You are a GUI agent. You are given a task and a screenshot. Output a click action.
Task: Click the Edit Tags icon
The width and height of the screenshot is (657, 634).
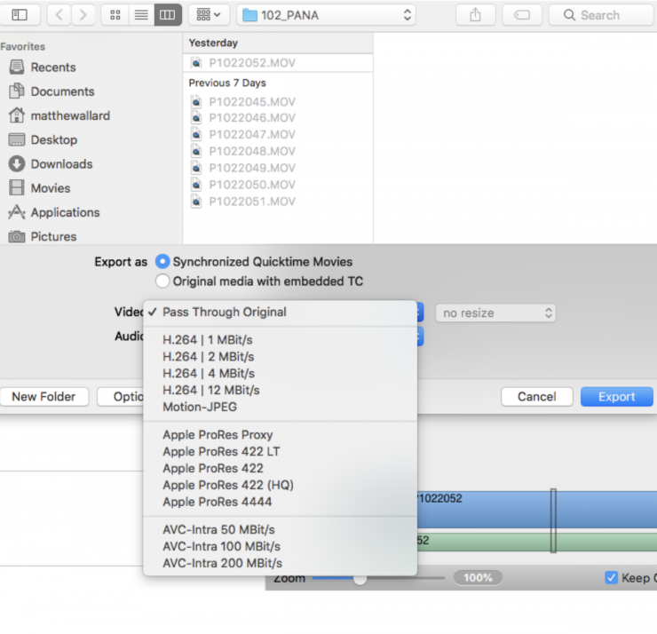tap(522, 15)
